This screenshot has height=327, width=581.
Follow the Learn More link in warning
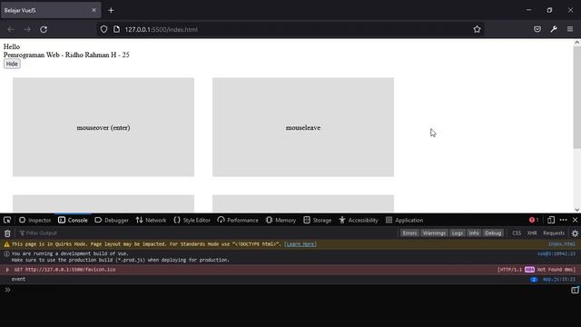tap(300, 244)
